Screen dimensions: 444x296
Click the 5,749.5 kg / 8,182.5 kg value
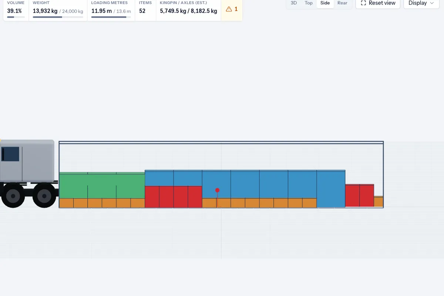point(189,11)
